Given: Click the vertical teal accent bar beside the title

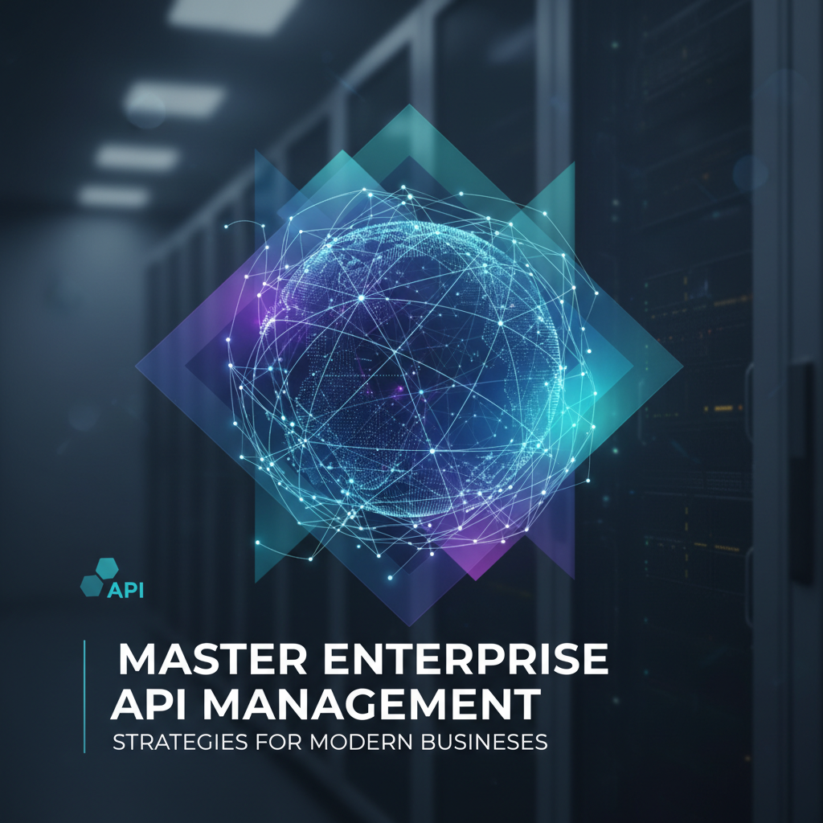Looking at the screenshot, I should tap(84, 695).
